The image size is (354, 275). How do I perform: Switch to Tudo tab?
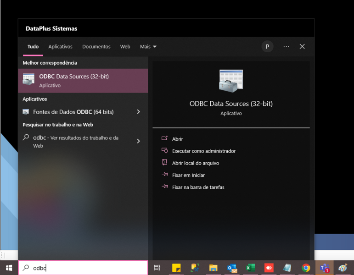pyautogui.click(x=33, y=47)
